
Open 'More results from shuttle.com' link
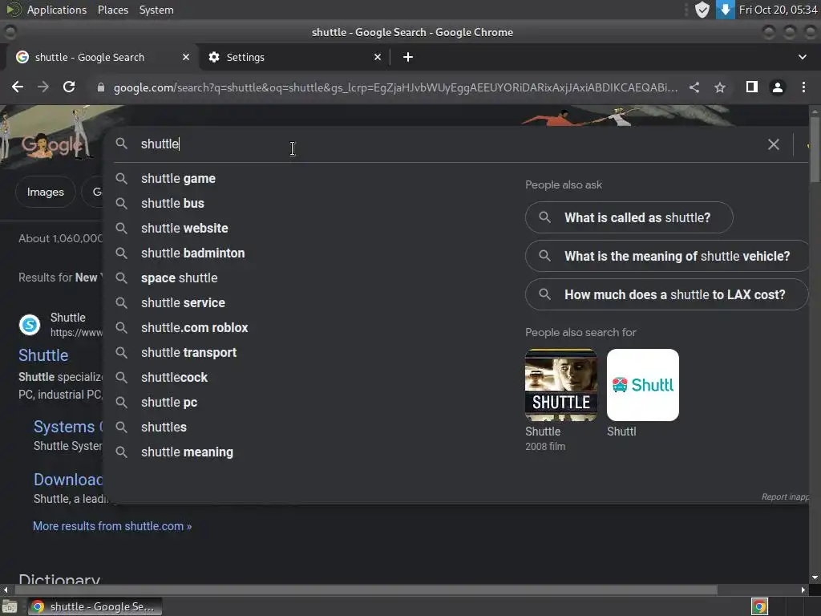(x=112, y=526)
